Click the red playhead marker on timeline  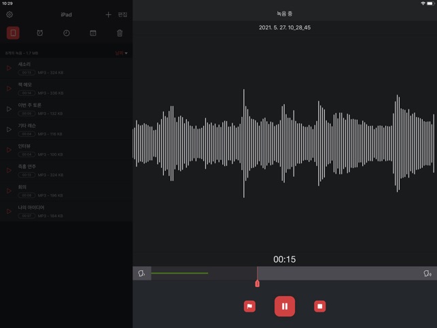click(257, 282)
